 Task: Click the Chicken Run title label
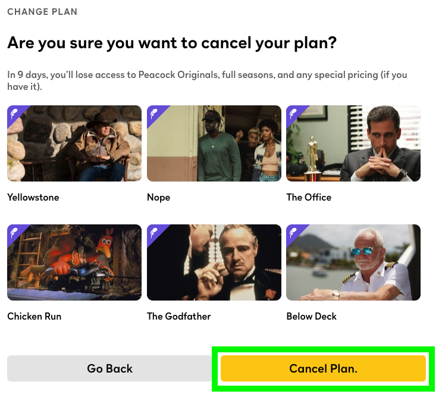click(x=34, y=316)
